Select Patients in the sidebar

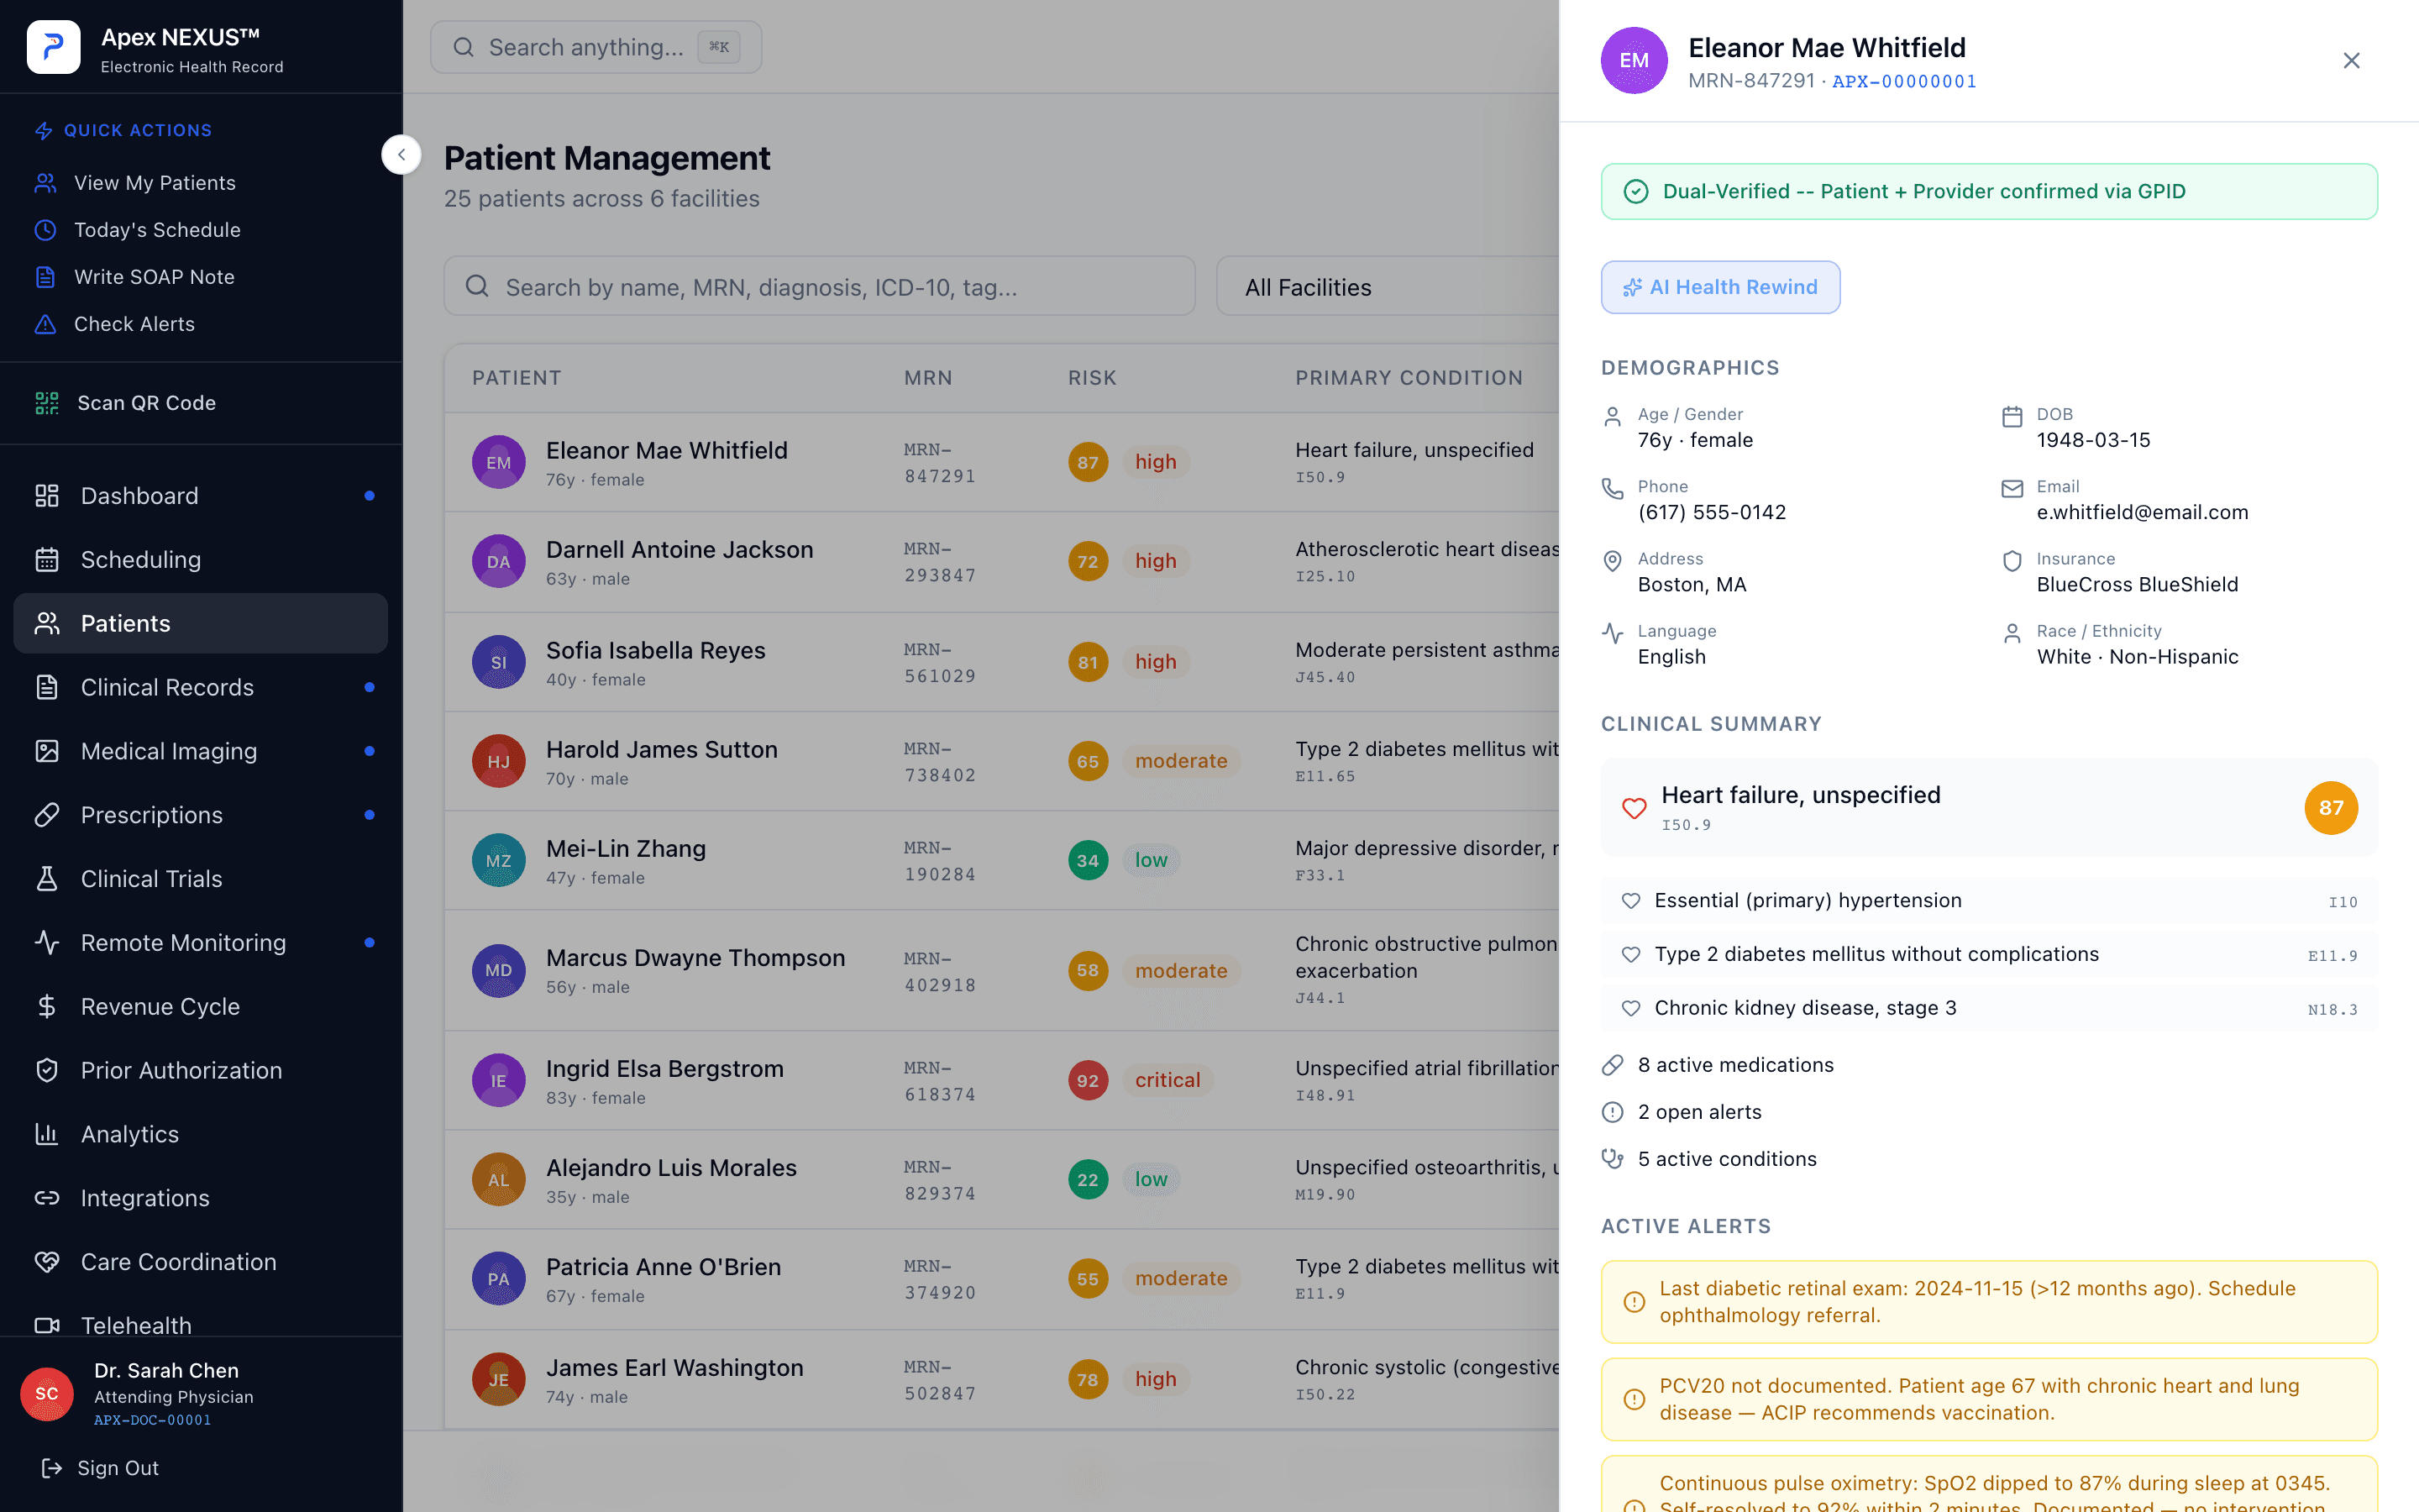click(x=200, y=624)
